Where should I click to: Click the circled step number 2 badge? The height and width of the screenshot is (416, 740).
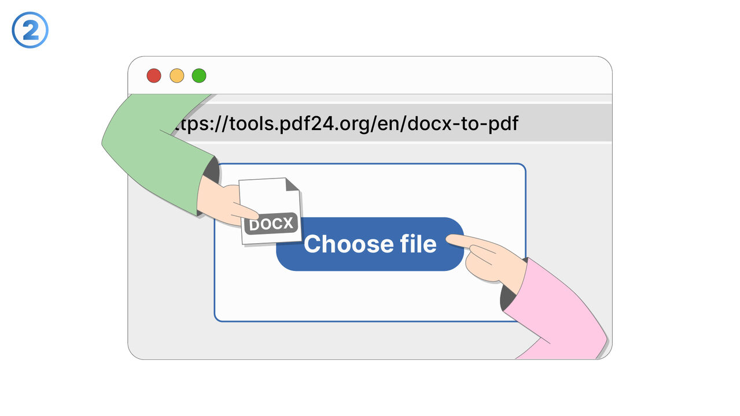30,31
